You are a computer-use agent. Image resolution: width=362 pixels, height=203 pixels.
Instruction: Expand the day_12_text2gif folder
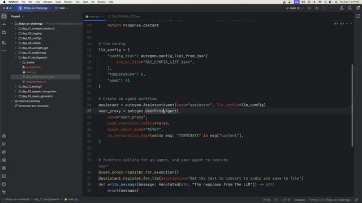(16, 86)
